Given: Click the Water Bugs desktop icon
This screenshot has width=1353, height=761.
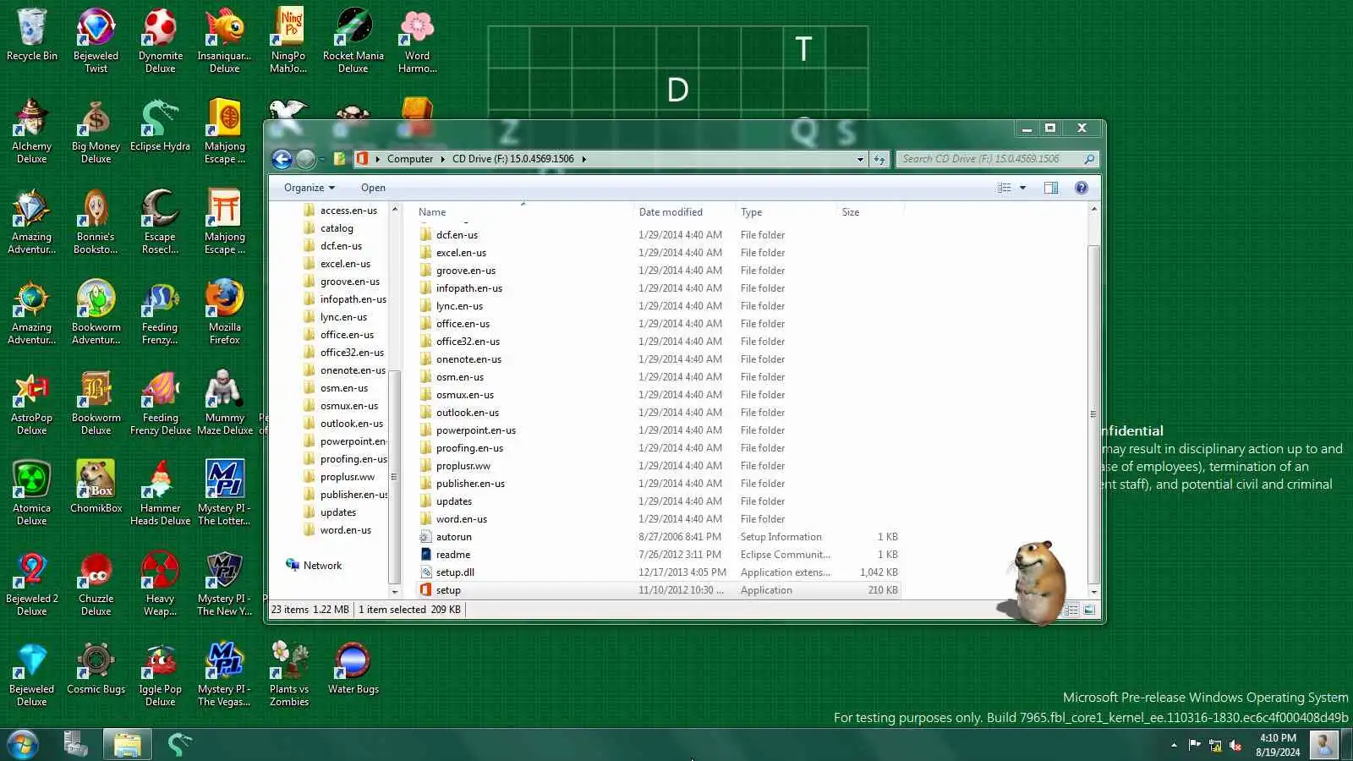Looking at the screenshot, I should pyautogui.click(x=353, y=668).
